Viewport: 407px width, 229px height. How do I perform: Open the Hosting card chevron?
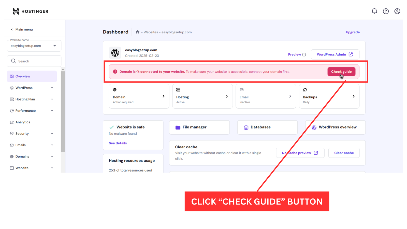pos(227,96)
